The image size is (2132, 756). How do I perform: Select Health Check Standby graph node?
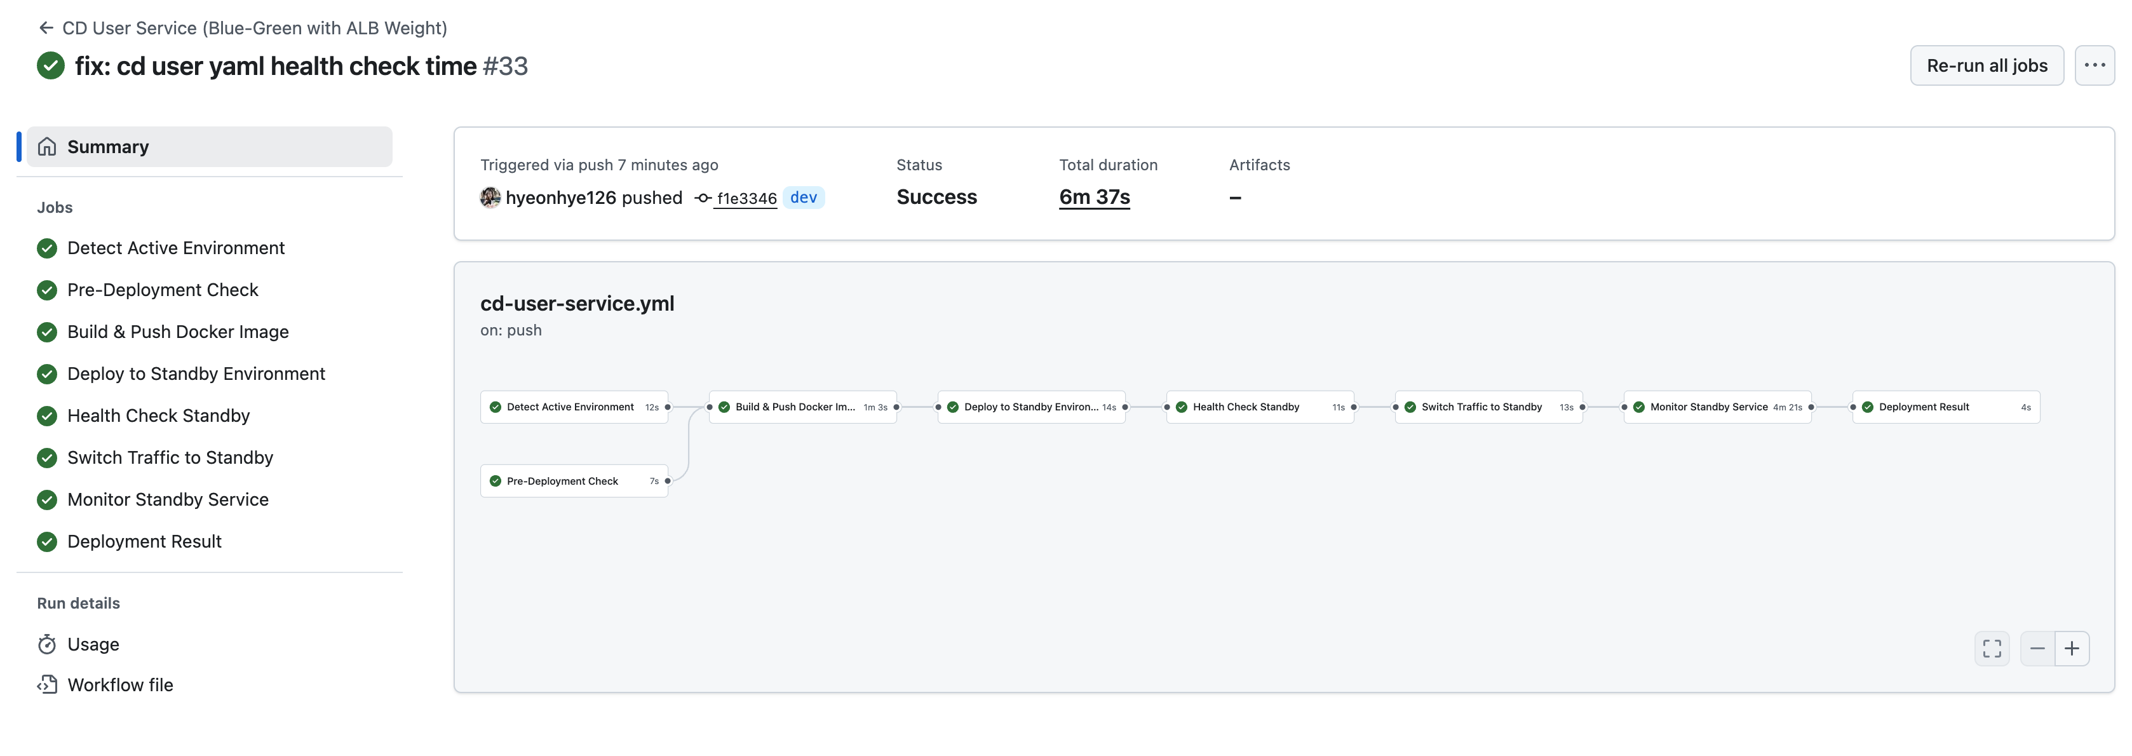[x=1259, y=407]
